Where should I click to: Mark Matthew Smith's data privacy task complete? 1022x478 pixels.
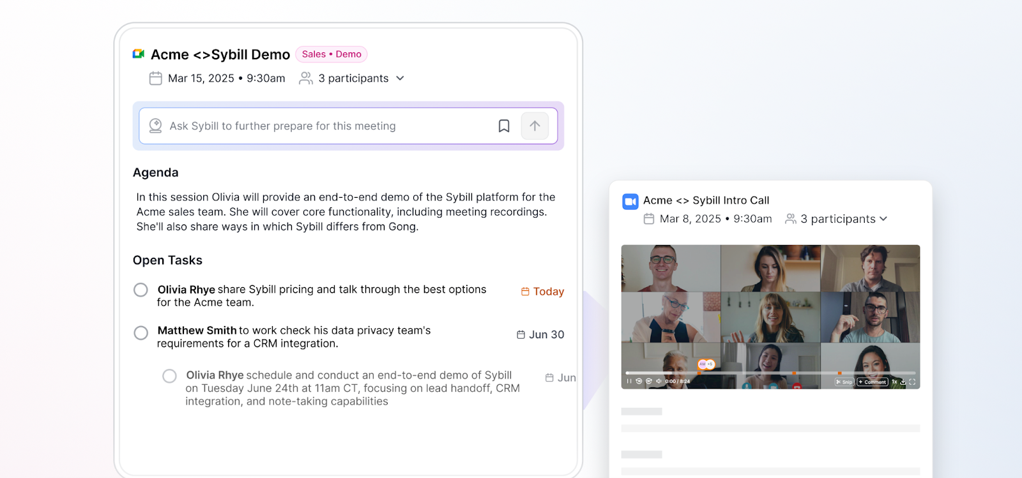(141, 333)
